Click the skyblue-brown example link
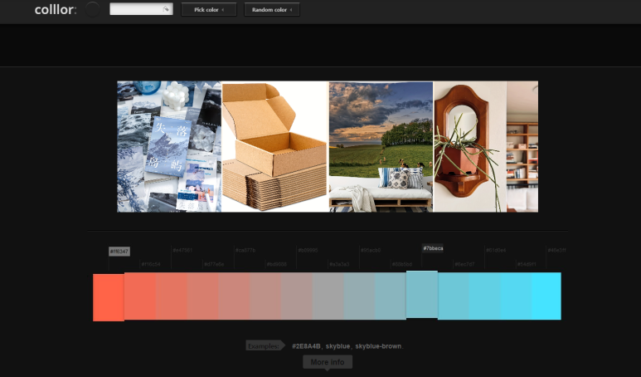This screenshot has height=377, width=641. click(378, 346)
